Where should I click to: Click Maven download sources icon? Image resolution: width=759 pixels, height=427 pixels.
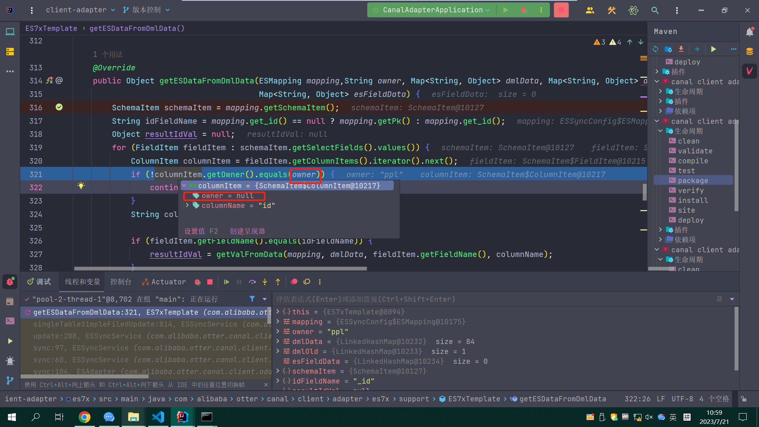tap(681, 49)
